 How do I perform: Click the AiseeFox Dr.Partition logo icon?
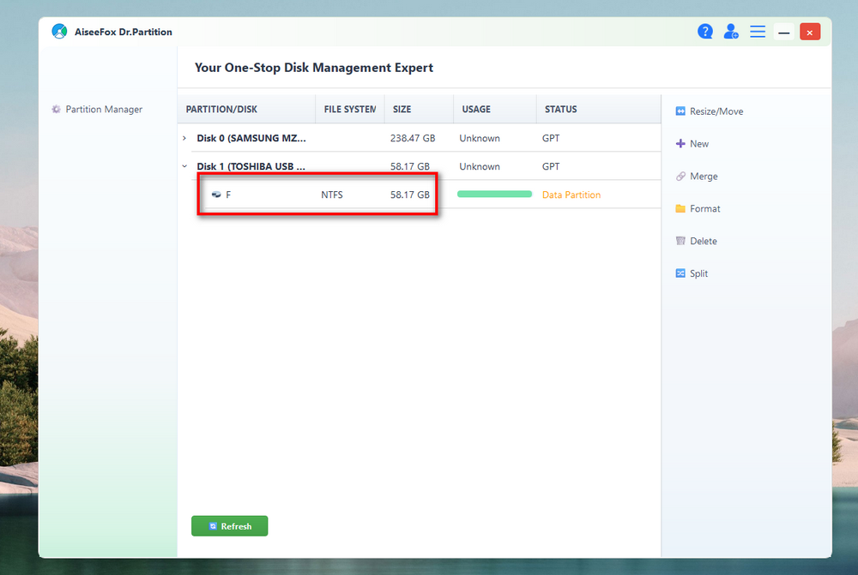[x=59, y=32]
